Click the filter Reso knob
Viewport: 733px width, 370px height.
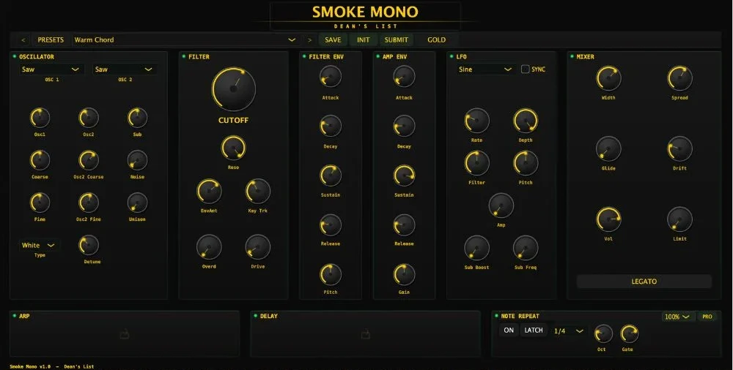point(233,148)
